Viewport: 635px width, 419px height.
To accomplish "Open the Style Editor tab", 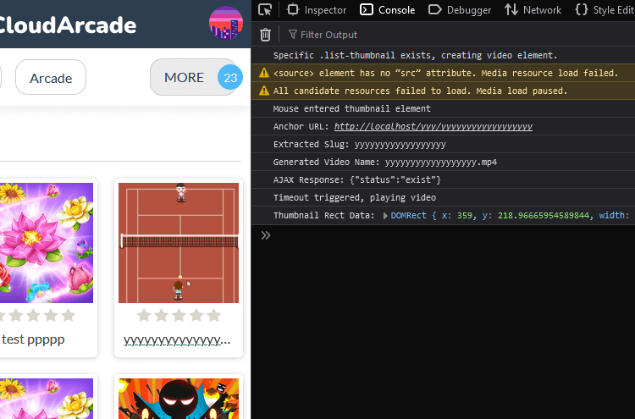I will point(605,9).
